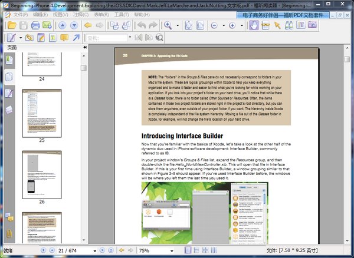Screen dimensions: 354x258
Task: Open the dropdown arrow next to zoom out
Action: point(224,25)
